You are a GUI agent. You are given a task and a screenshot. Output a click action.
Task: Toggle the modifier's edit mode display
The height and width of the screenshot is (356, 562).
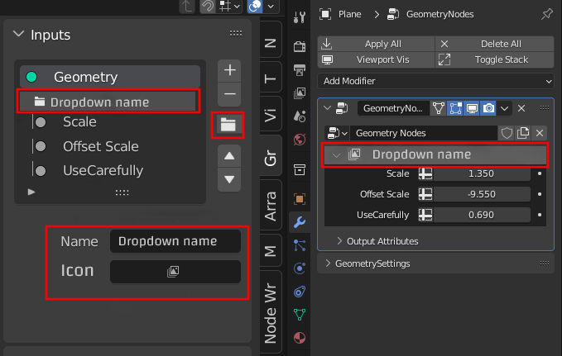pyautogui.click(x=455, y=108)
